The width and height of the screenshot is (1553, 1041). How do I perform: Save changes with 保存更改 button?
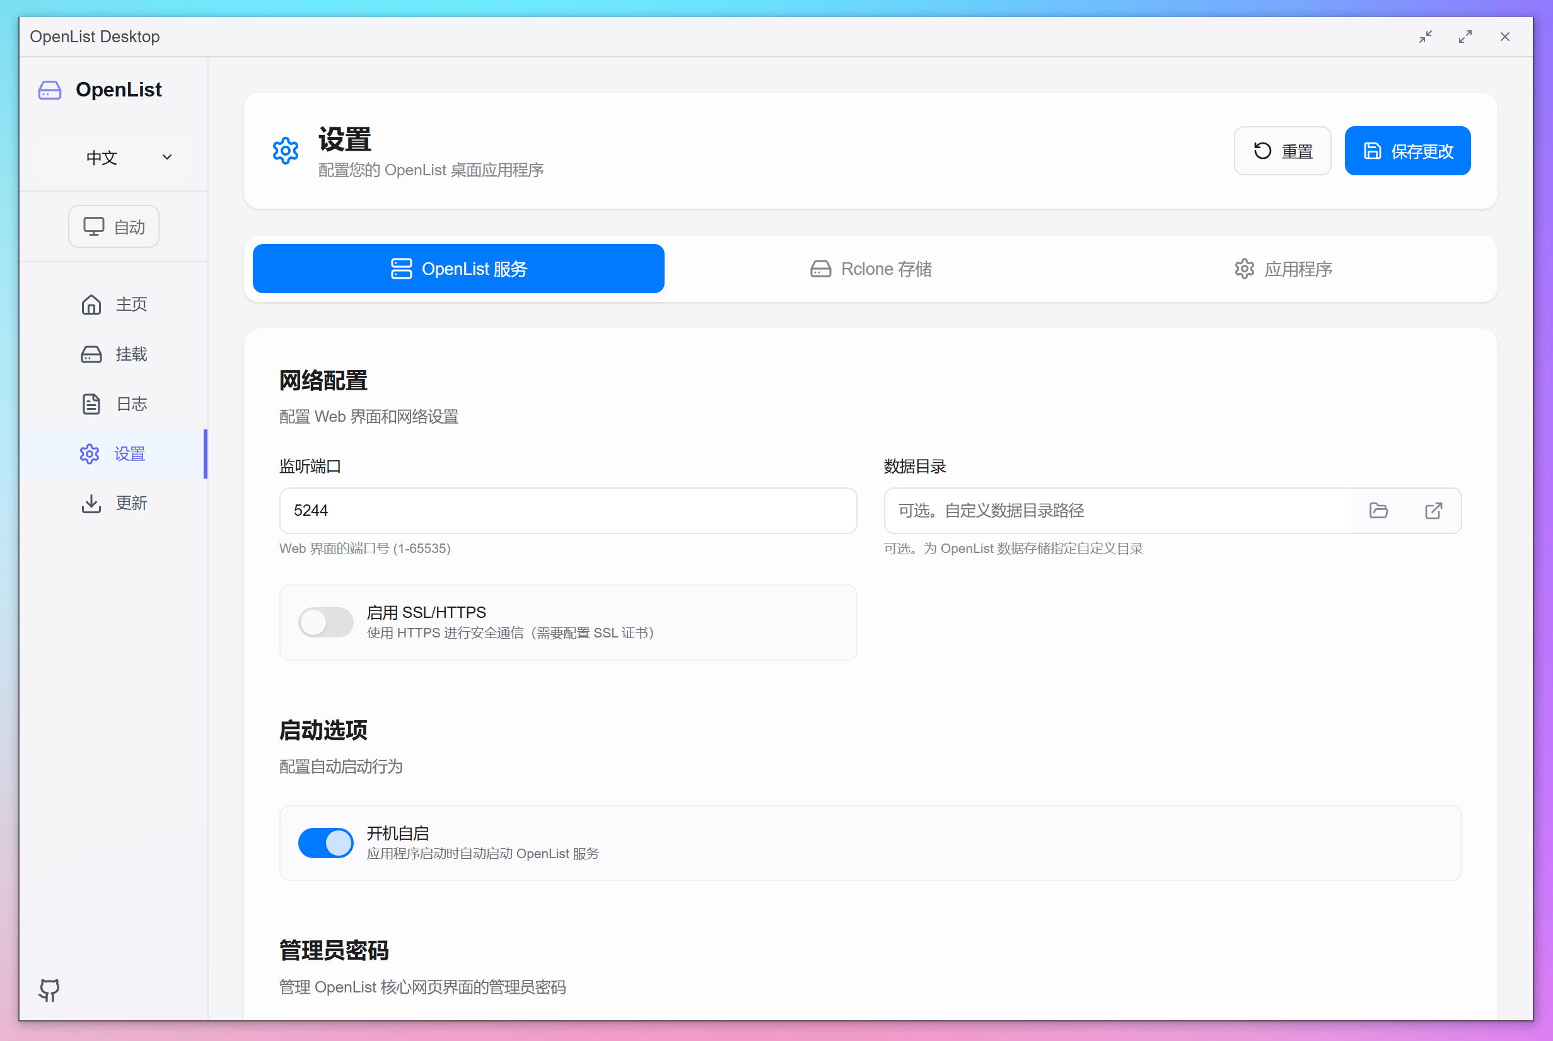click(x=1407, y=151)
